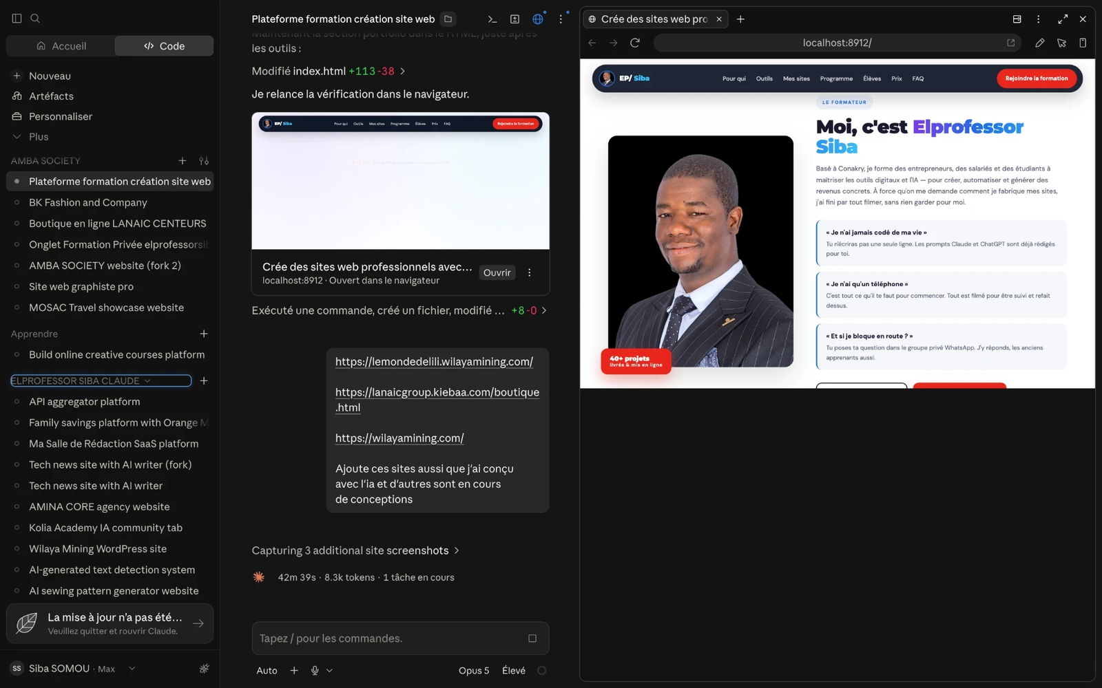This screenshot has height=688, width=1102.
Task: Reload the localhost preview page
Action: (x=635, y=43)
